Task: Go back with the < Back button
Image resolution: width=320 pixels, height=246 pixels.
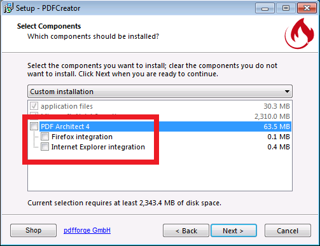Action: [x=186, y=230]
